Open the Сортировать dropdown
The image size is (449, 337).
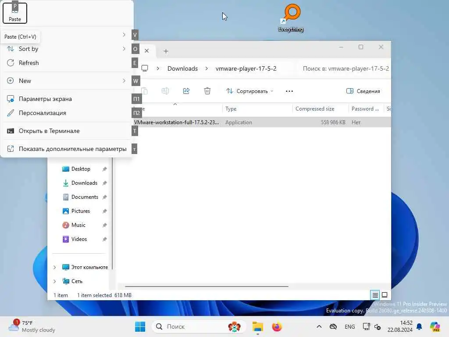(x=249, y=91)
